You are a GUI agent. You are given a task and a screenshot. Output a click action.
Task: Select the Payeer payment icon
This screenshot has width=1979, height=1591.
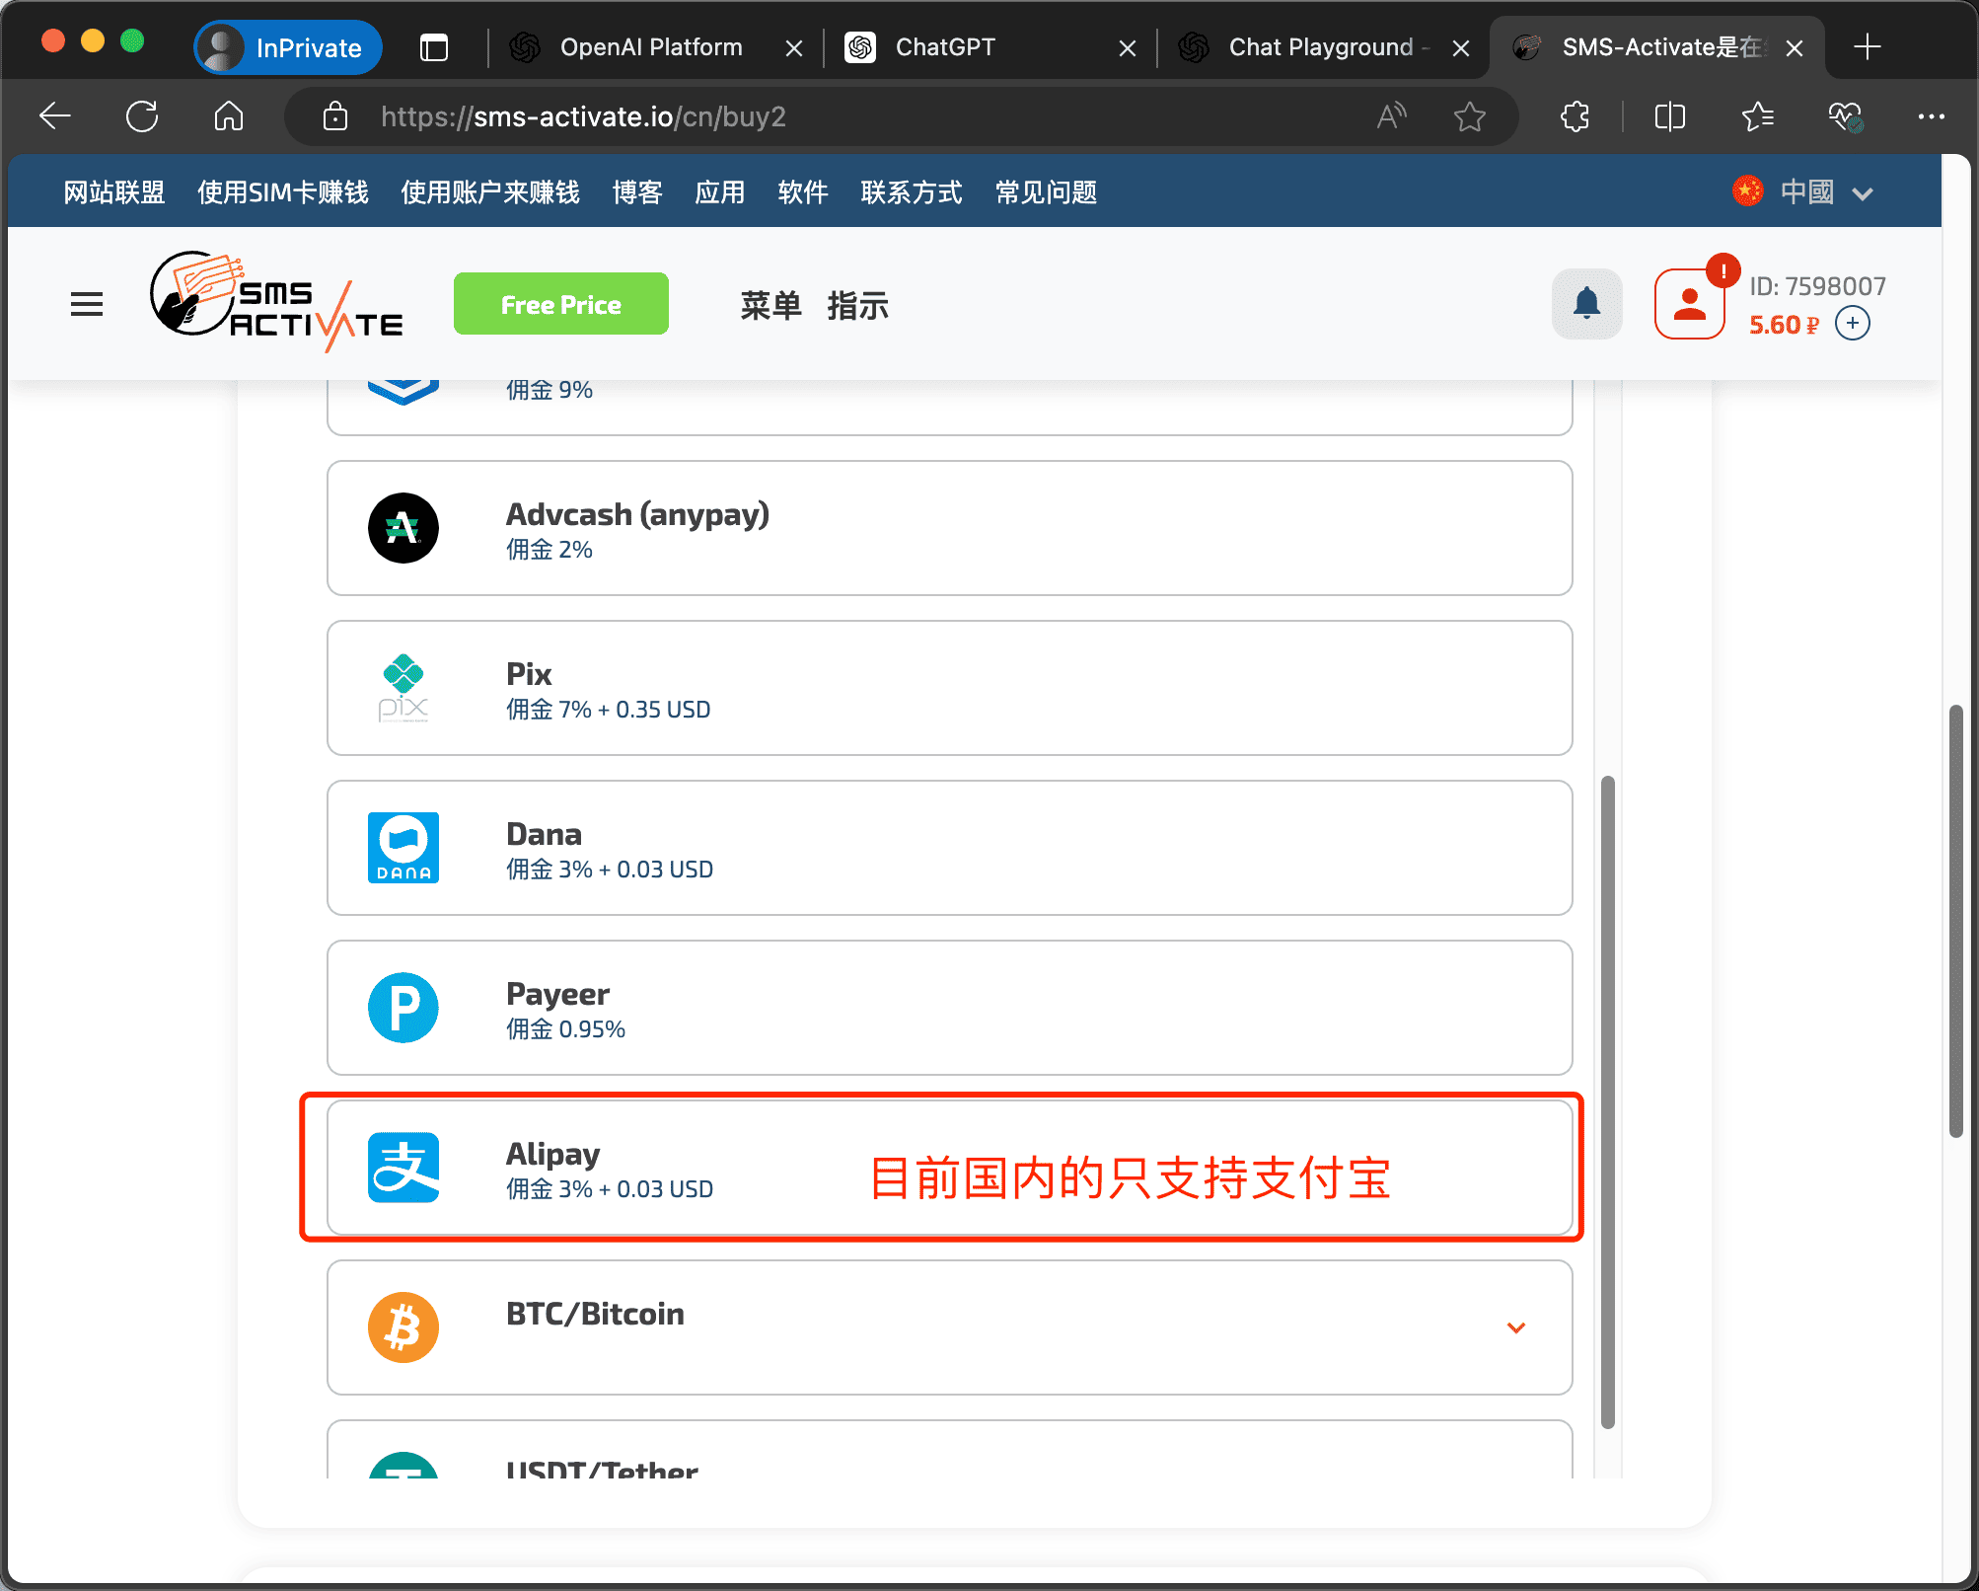pos(403,1008)
